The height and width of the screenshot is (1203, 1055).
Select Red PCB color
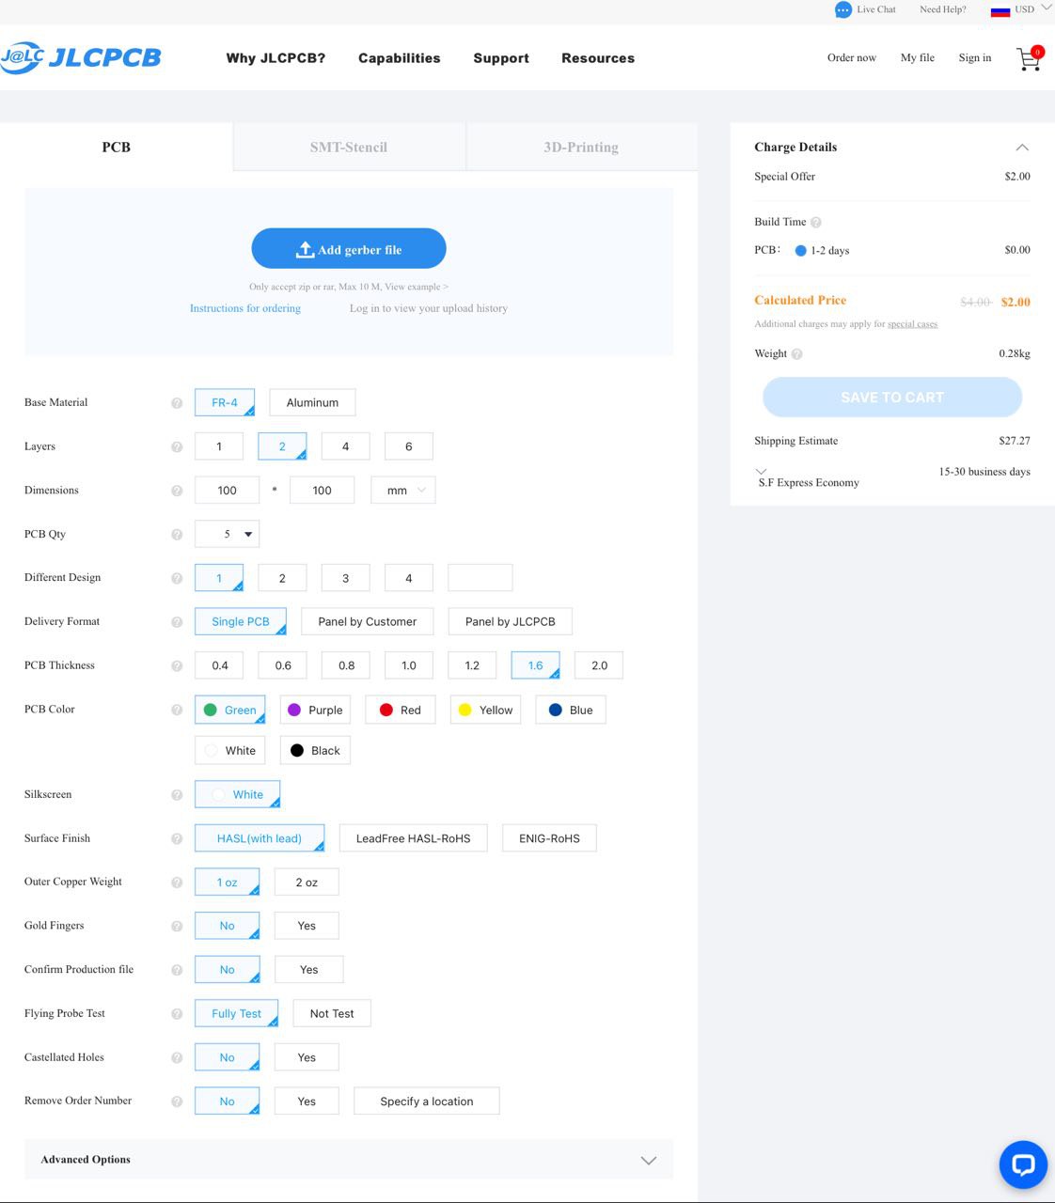(401, 710)
